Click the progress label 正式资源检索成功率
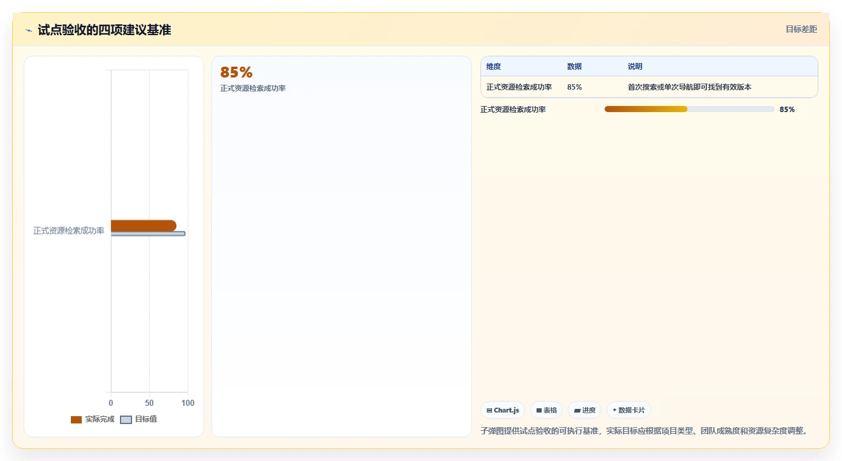 point(513,110)
